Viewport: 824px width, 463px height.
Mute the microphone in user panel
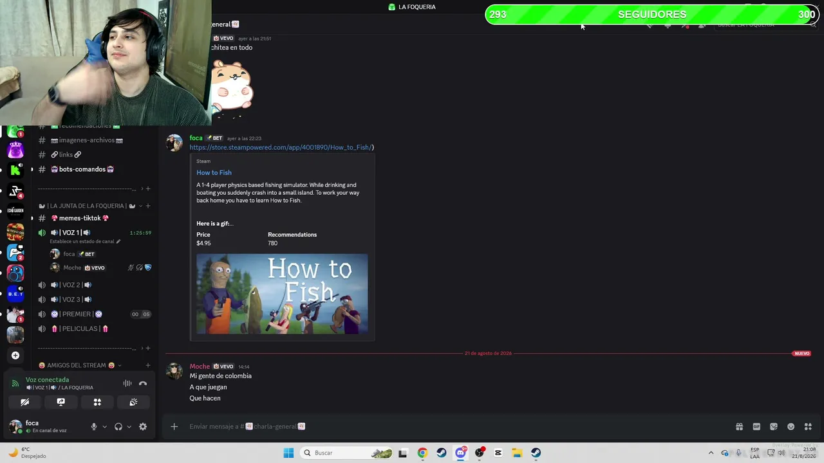coord(94,426)
